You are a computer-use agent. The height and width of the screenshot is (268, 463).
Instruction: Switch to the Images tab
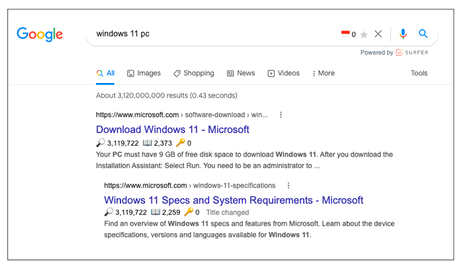(144, 73)
